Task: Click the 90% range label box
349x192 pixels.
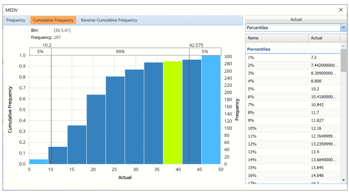Action: pyautogui.click(x=120, y=52)
